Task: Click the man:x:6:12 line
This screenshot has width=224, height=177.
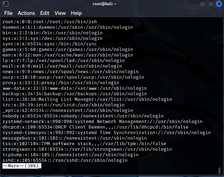Action: pos(68,55)
